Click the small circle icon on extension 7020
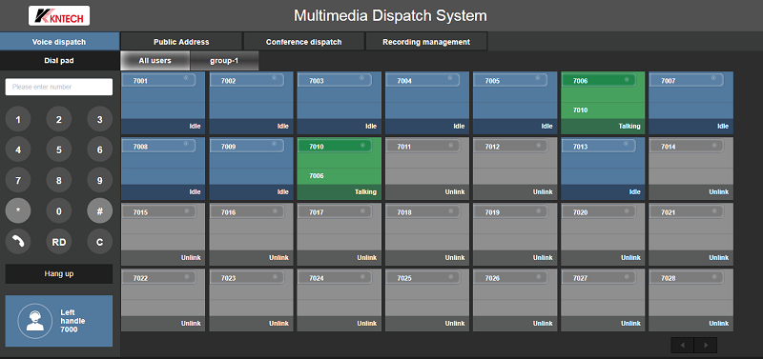The height and width of the screenshot is (359, 763). [627, 210]
